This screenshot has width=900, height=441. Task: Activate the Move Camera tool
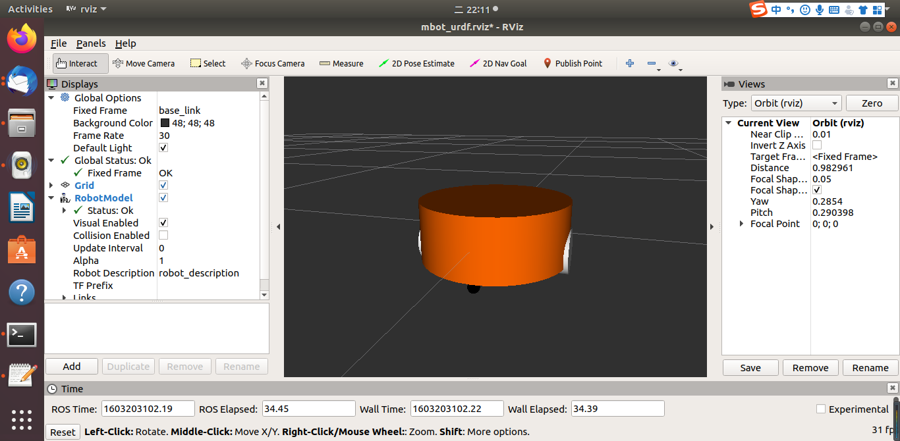[x=144, y=63]
